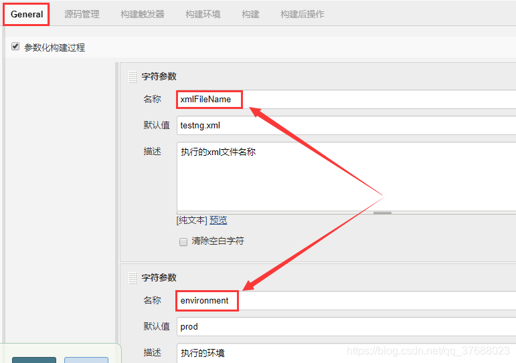
Task: Click into the 执行的环境 description box
Action: point(346,353)
